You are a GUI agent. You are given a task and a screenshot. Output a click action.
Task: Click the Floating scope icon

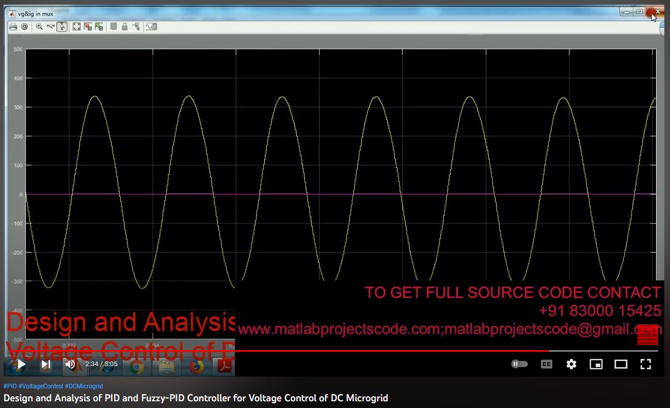[114, 26]
